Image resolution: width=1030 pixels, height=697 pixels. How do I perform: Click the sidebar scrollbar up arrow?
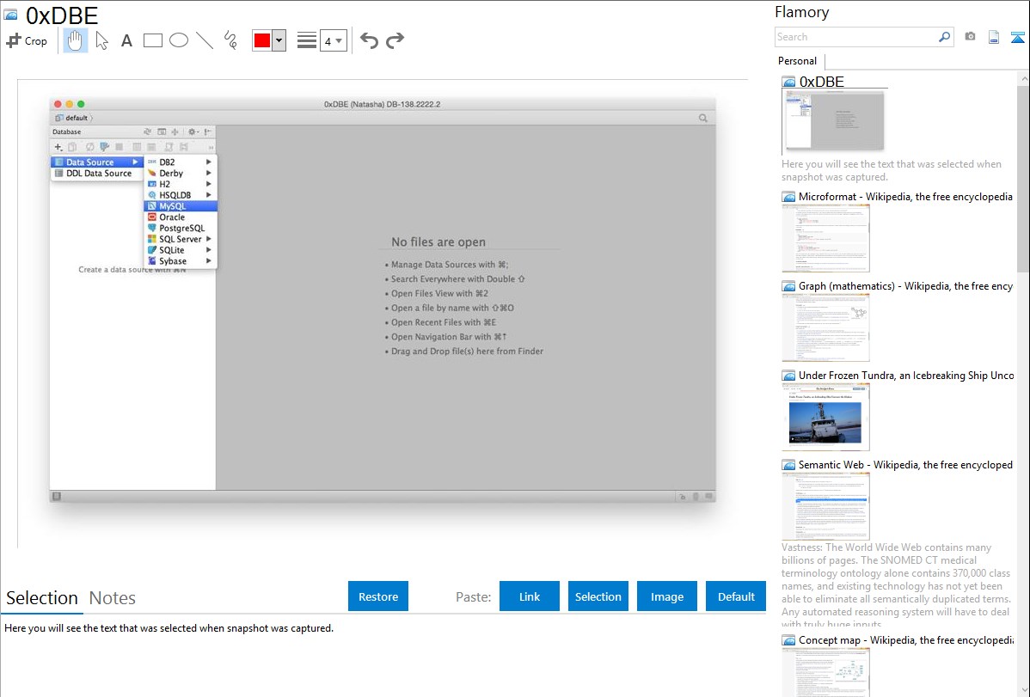(1023, 79)
